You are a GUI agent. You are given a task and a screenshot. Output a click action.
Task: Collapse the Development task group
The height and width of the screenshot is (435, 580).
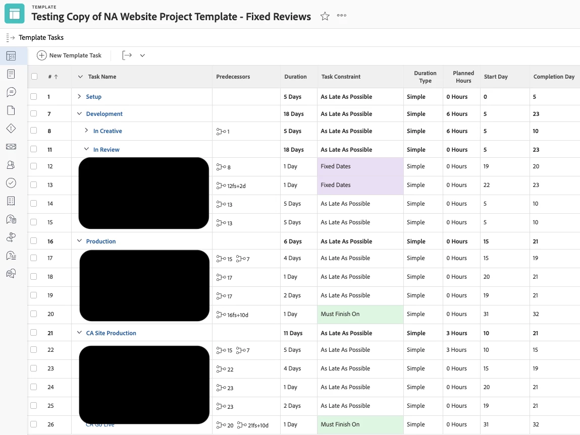click(x=79, y=113)
